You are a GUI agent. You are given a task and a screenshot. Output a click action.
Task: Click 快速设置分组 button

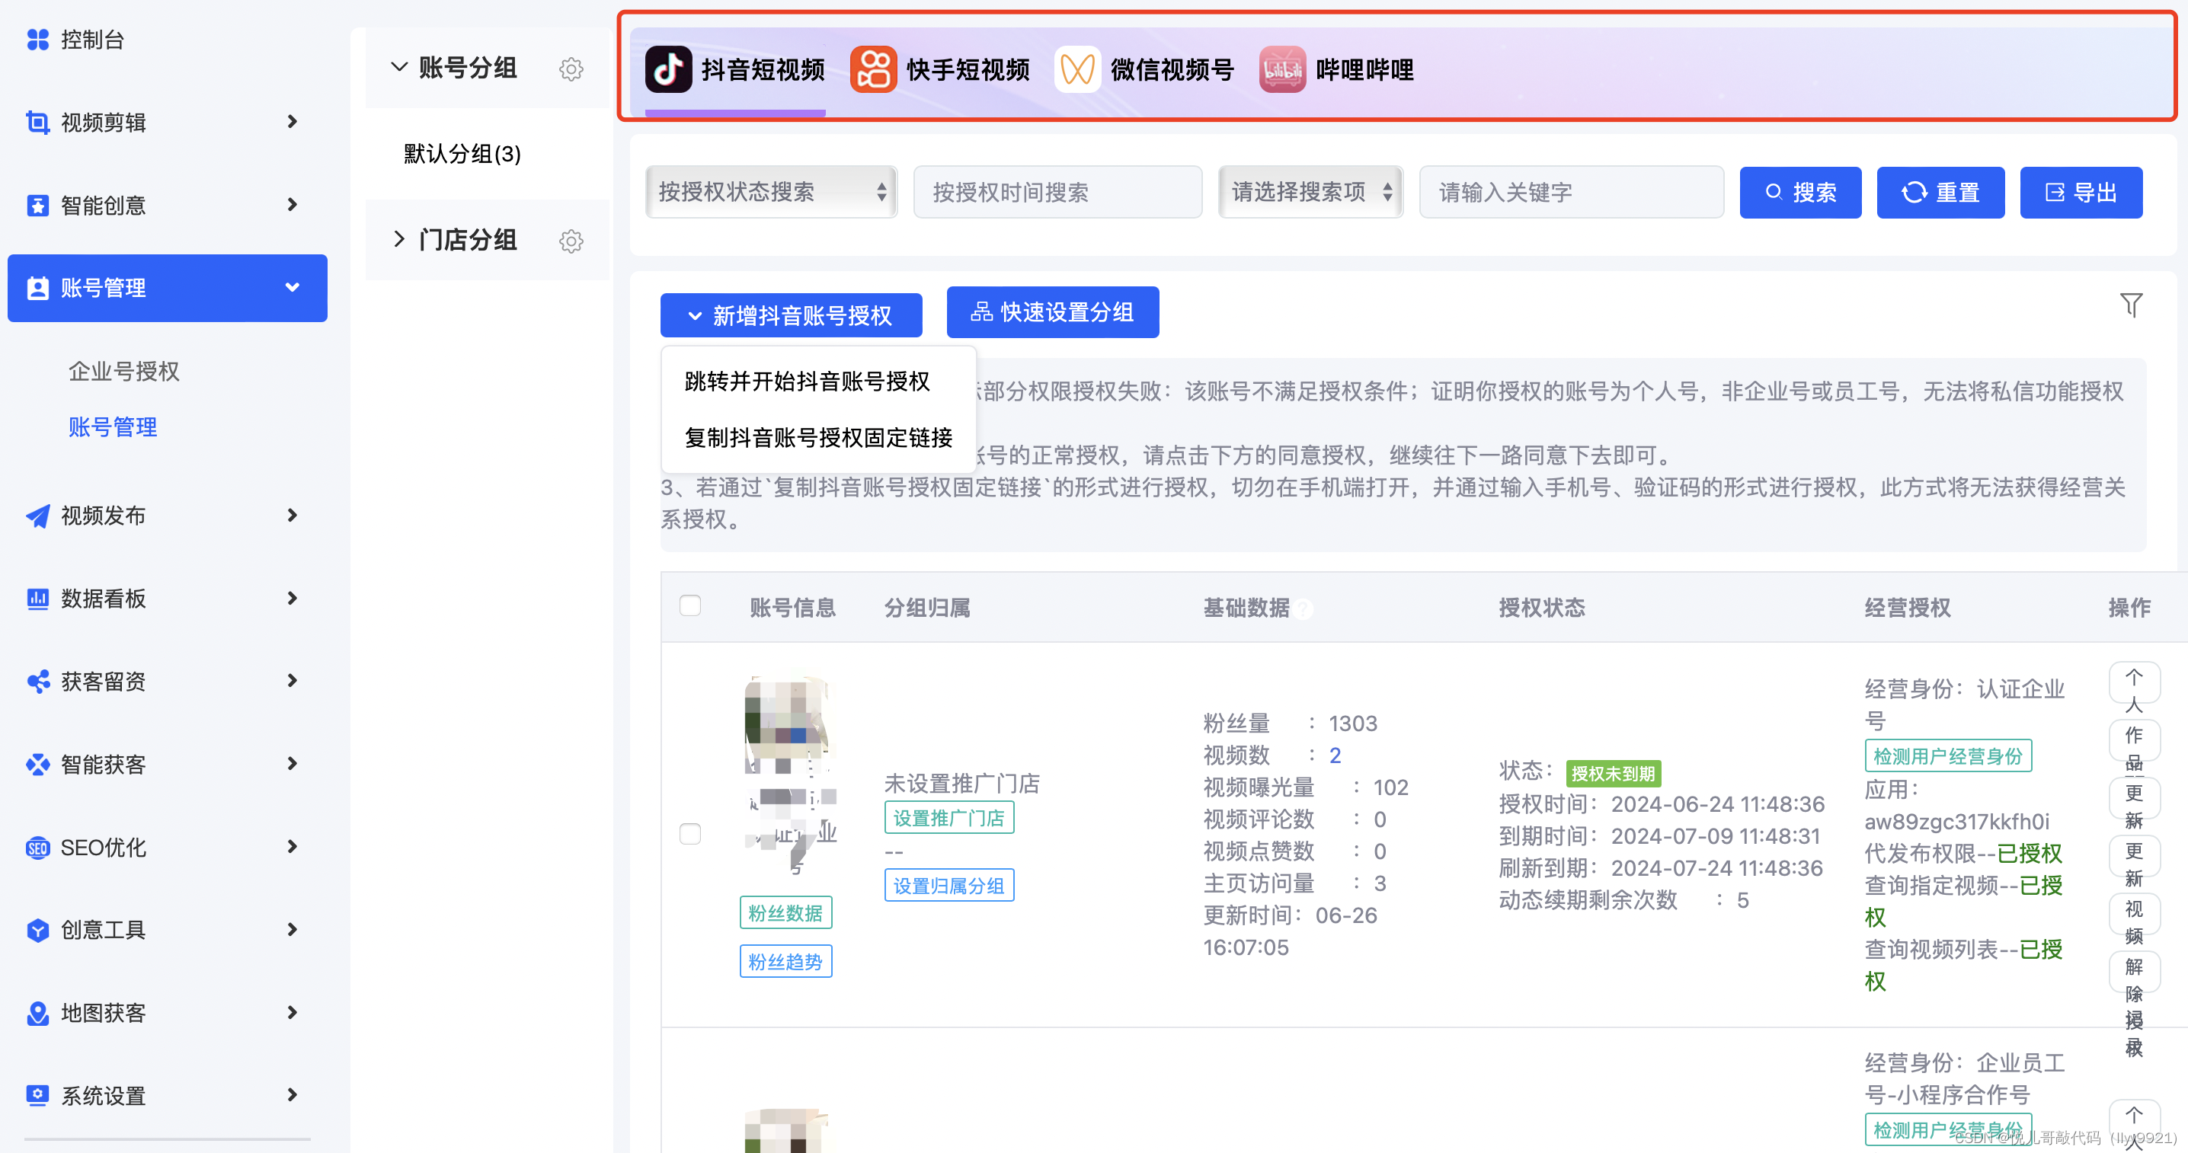tap(1052, 312)
